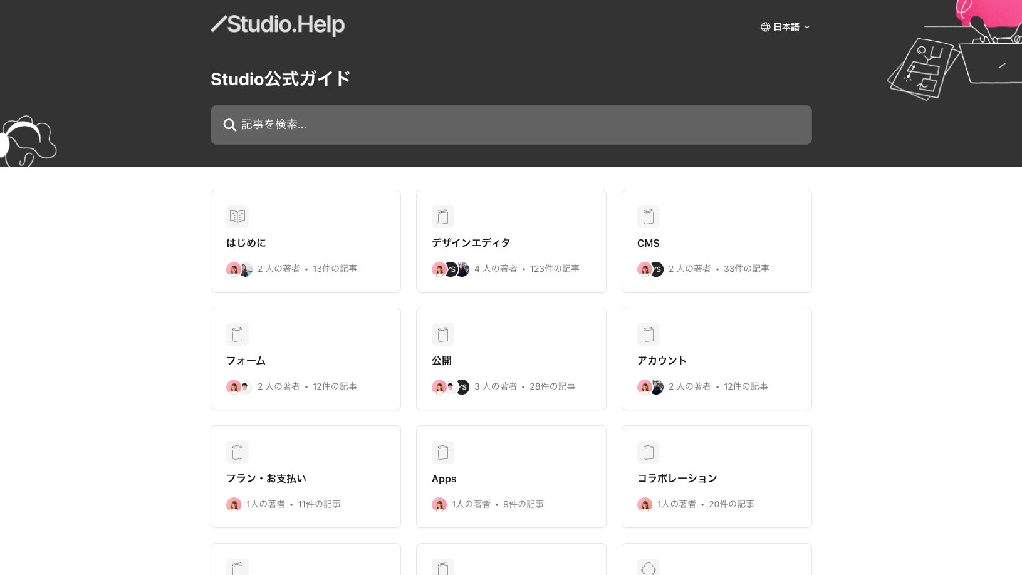
Task: Open the デザインエディタ collection
Action: (x=511, y=241)
